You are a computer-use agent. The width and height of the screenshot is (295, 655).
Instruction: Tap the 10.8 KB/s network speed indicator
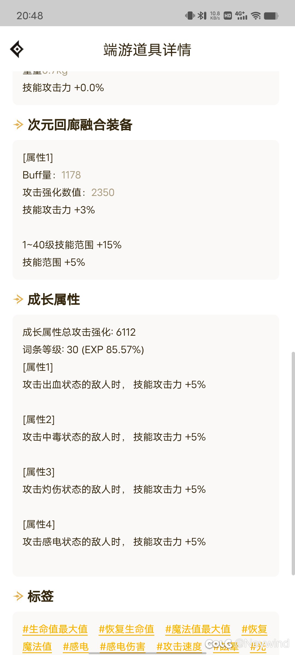click(x=215, y=16)
